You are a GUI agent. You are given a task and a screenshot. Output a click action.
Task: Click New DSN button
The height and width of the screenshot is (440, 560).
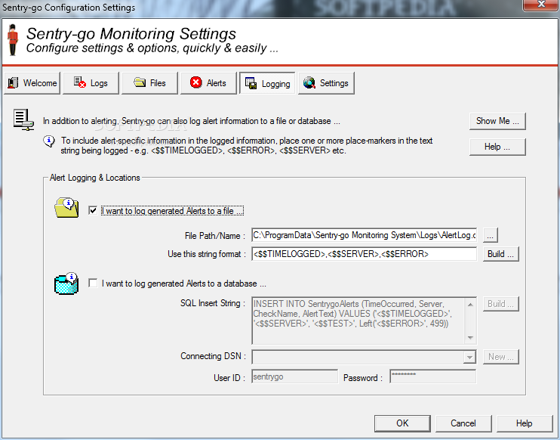click(x=500, y=357)
